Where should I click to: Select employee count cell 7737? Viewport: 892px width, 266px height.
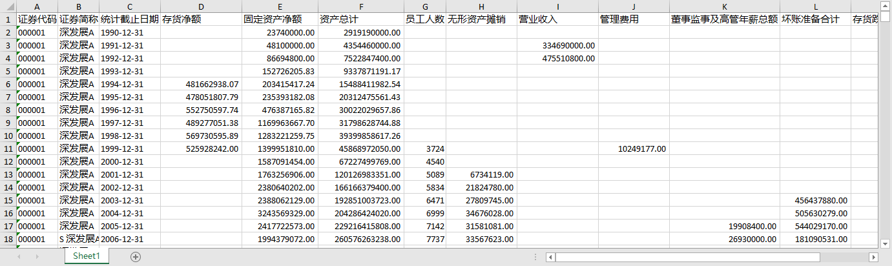pos(425,239)
